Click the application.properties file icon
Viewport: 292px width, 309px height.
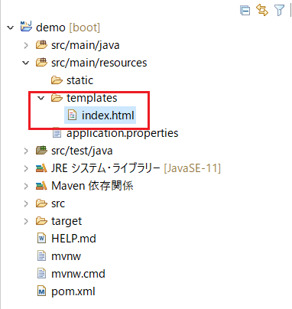pos(57,132)
